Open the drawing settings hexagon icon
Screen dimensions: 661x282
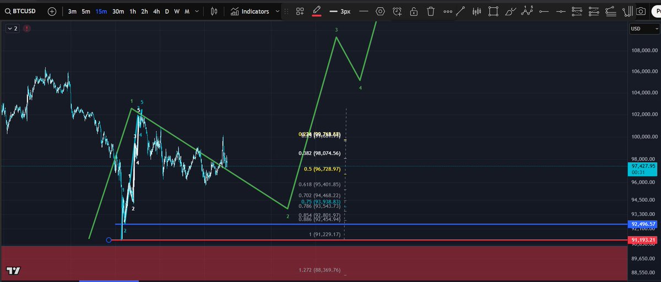coord(380,11)
